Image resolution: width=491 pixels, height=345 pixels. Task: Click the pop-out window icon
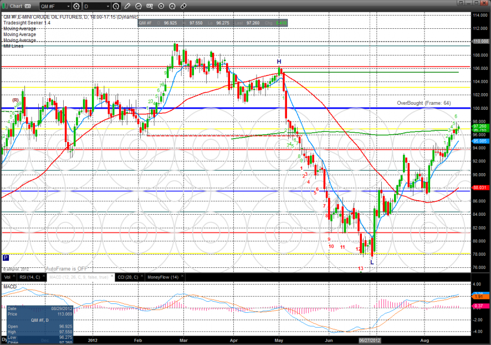click(461, 3)
